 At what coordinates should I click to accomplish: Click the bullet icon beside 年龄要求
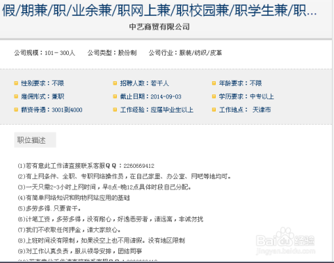[214, 83]
